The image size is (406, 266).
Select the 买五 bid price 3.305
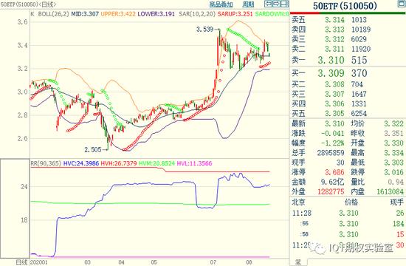pos(334,114)
